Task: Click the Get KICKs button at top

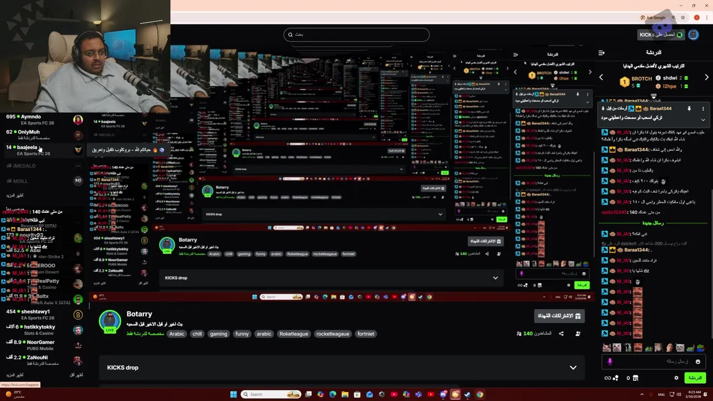Action: coord(661,35)
